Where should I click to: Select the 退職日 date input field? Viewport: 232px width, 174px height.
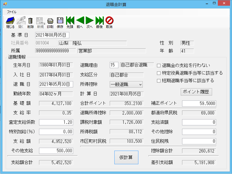[56, 84]
